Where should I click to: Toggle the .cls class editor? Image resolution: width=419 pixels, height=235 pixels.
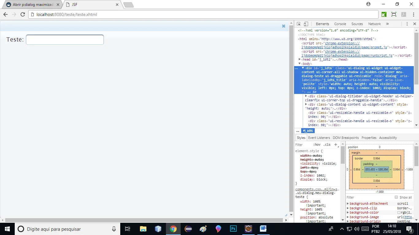click(x=327, y=145)
